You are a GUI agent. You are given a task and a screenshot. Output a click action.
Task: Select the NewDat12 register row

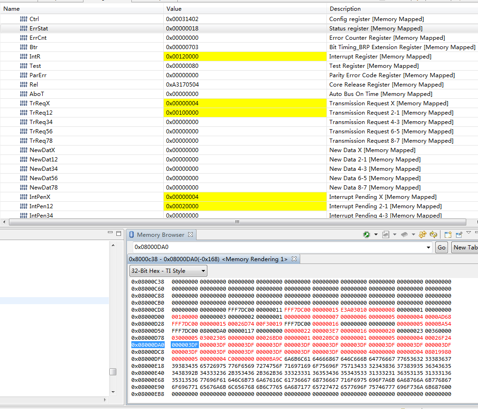click(x=239, y=160)
